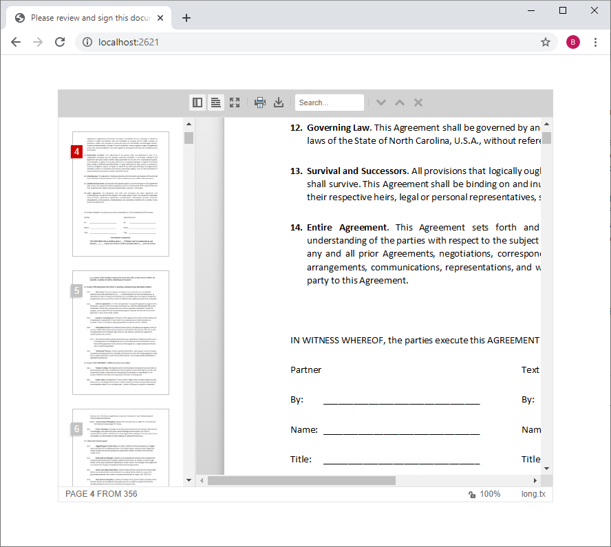Click the zoom lock icon in status bar
611x547 pixels.
(472, 495)
